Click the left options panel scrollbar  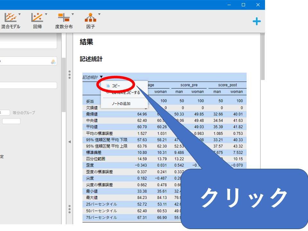click(64, 83)
